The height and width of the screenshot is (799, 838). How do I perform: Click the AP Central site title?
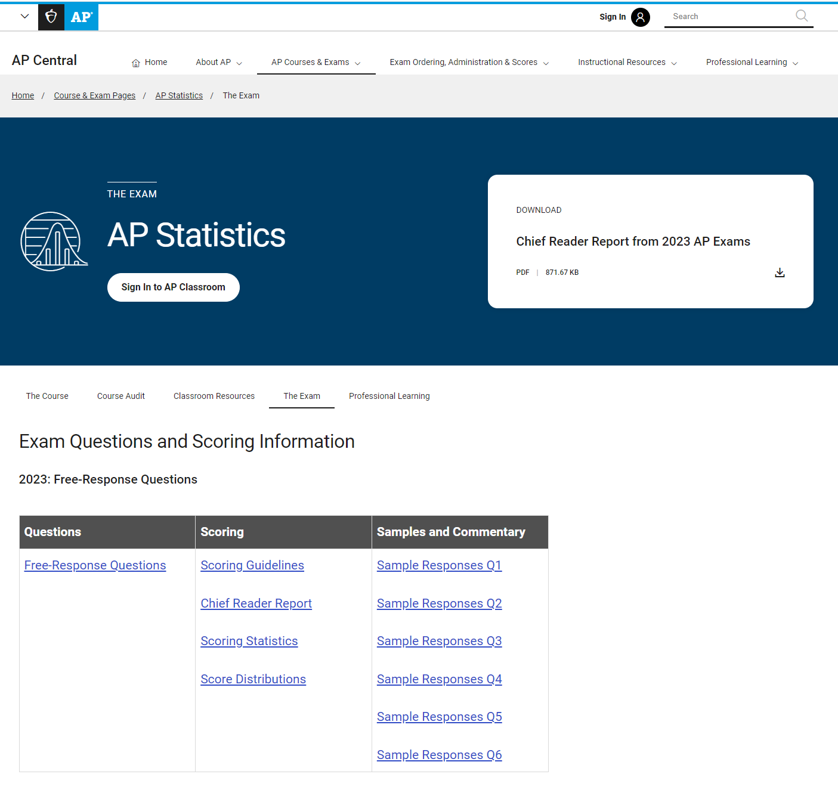[44, 60]
